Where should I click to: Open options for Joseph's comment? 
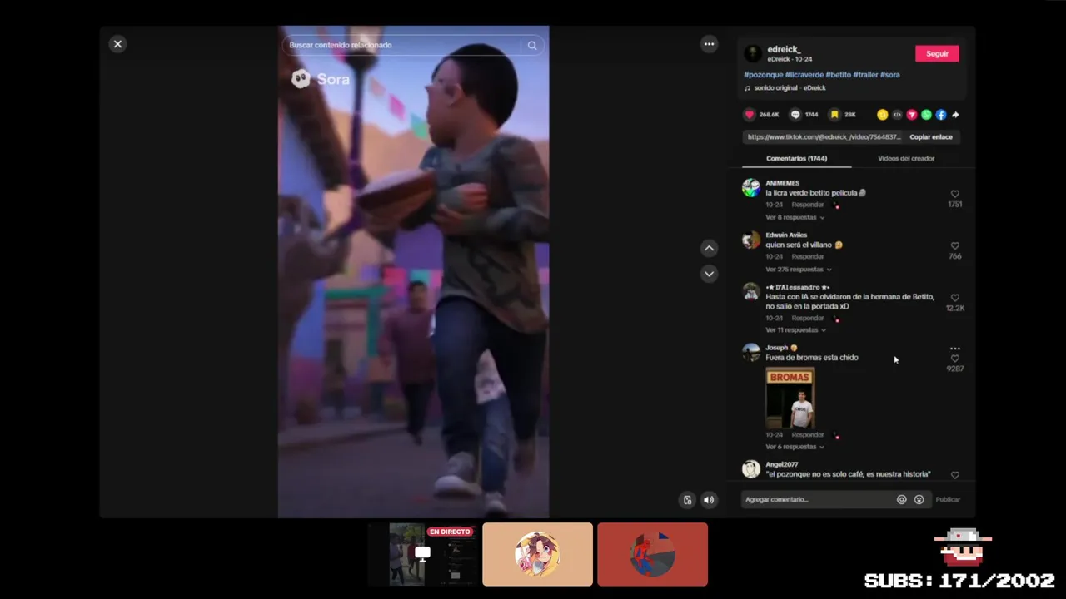955,349
